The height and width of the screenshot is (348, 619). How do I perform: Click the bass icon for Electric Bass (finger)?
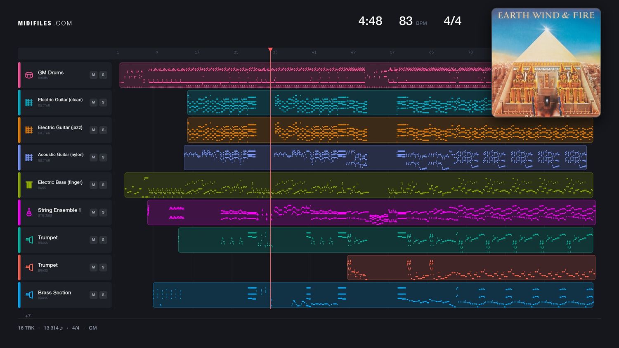click(29, 185)
